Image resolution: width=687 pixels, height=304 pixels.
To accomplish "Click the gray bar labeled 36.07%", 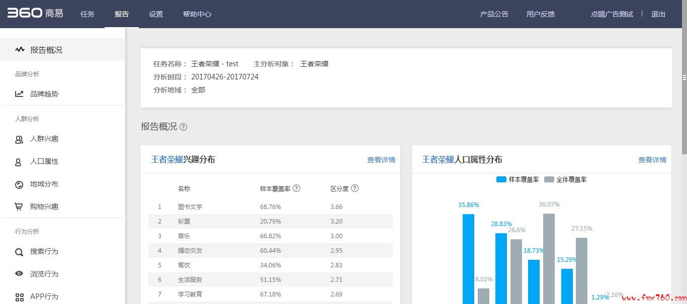I will click(549, 259).
